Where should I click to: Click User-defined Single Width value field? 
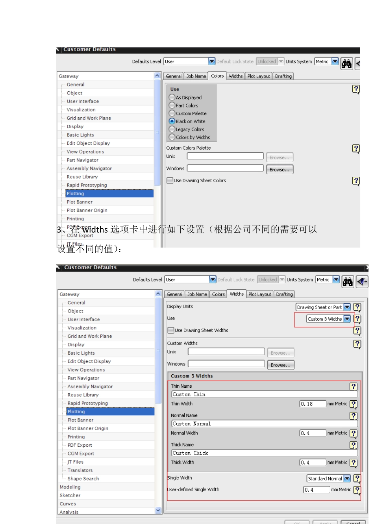point(317,490)
